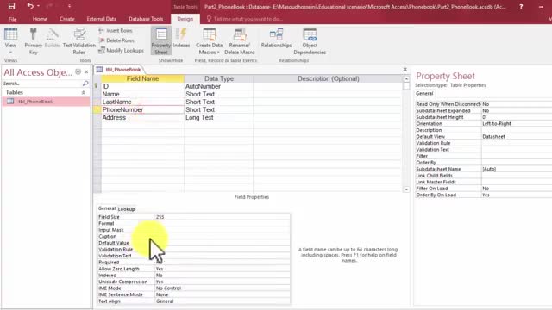Click the Text Align General value

(223, 301)
